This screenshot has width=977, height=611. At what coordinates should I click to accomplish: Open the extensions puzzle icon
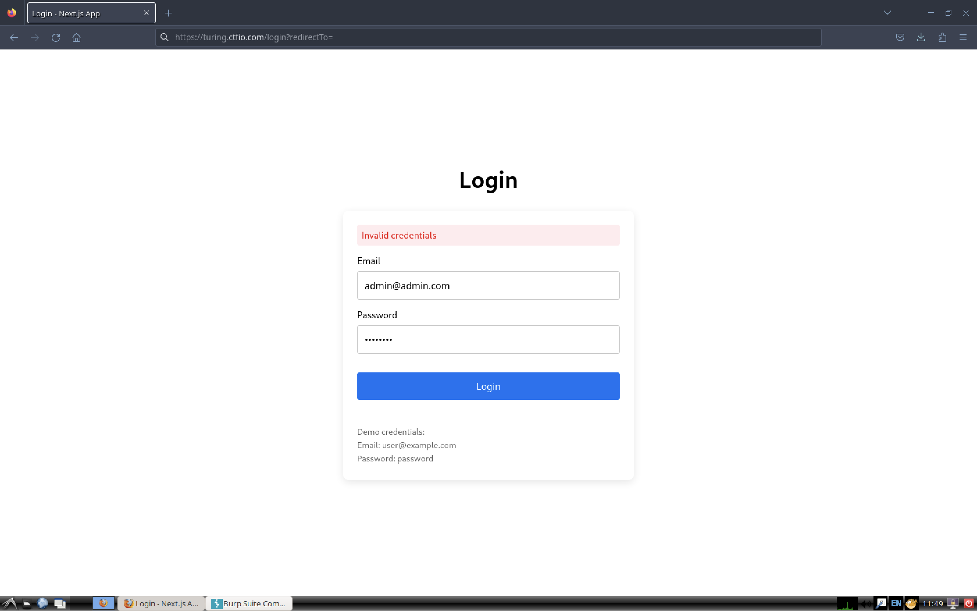pos(942,38)
